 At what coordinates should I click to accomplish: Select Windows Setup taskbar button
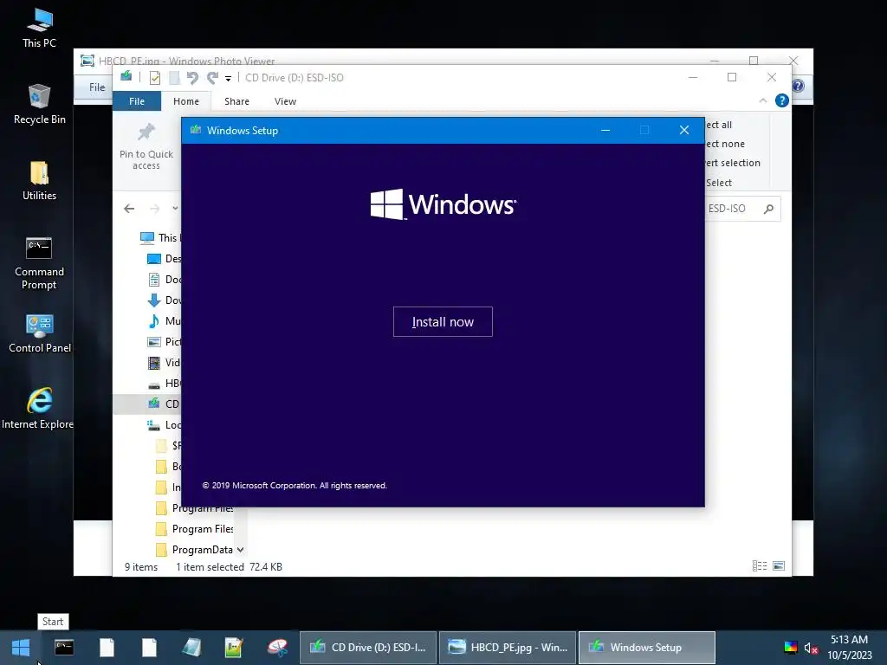click(x=646, y=648)
